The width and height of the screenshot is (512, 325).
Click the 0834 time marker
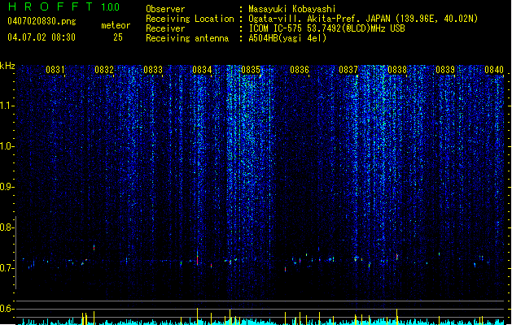pos(202,70)
